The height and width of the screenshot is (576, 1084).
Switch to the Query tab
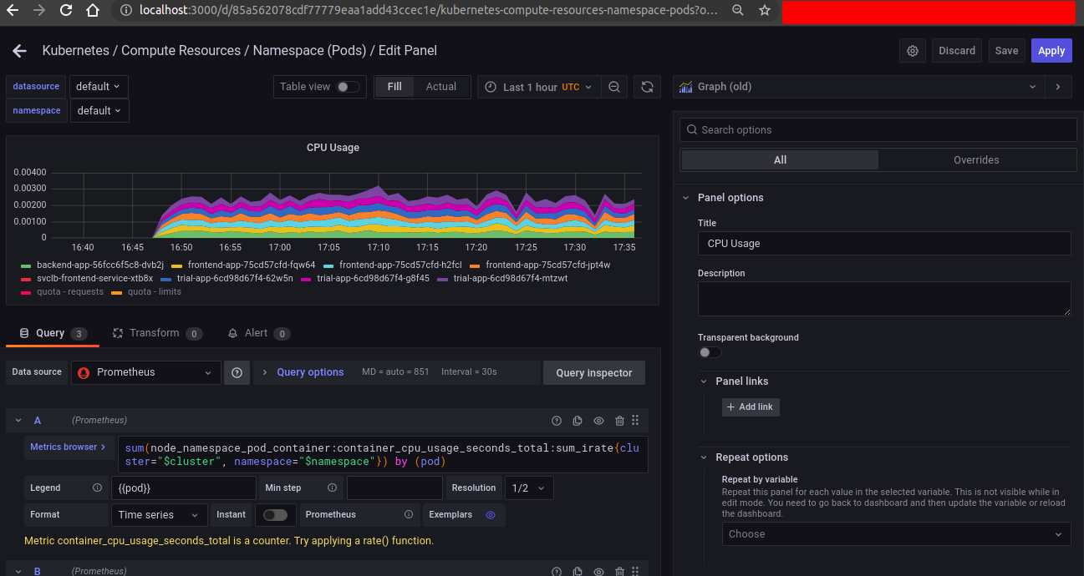pos(53,333)
